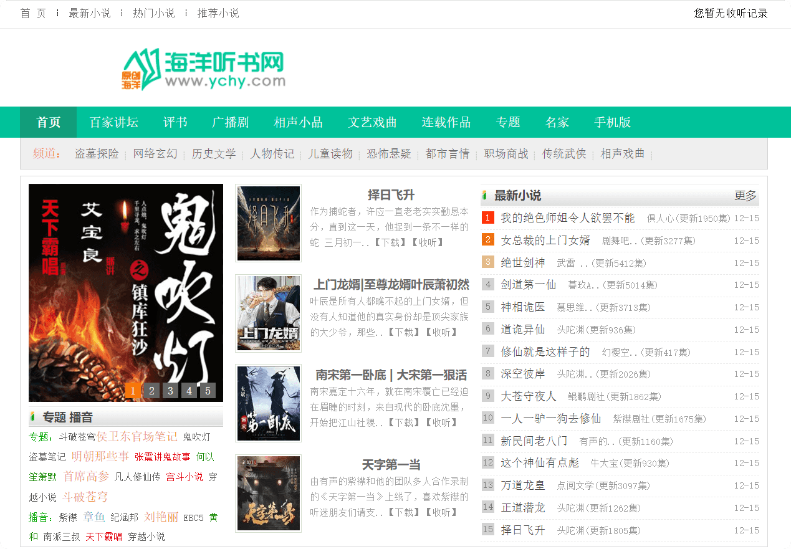
Task: Go to 广播剧 in main menu
Action: click(231, 122)
